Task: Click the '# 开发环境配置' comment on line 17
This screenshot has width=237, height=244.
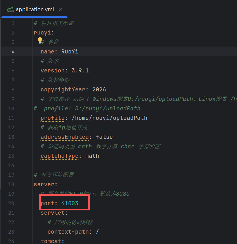Action: [x=54, y=175]
